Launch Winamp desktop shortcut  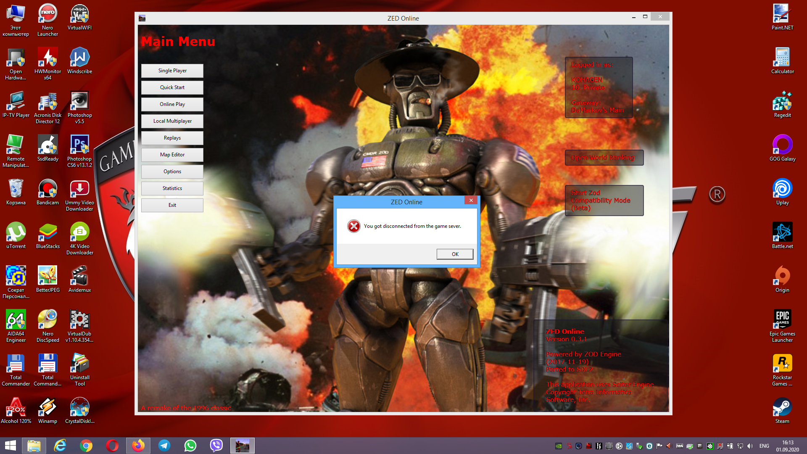tap(47, 411)
